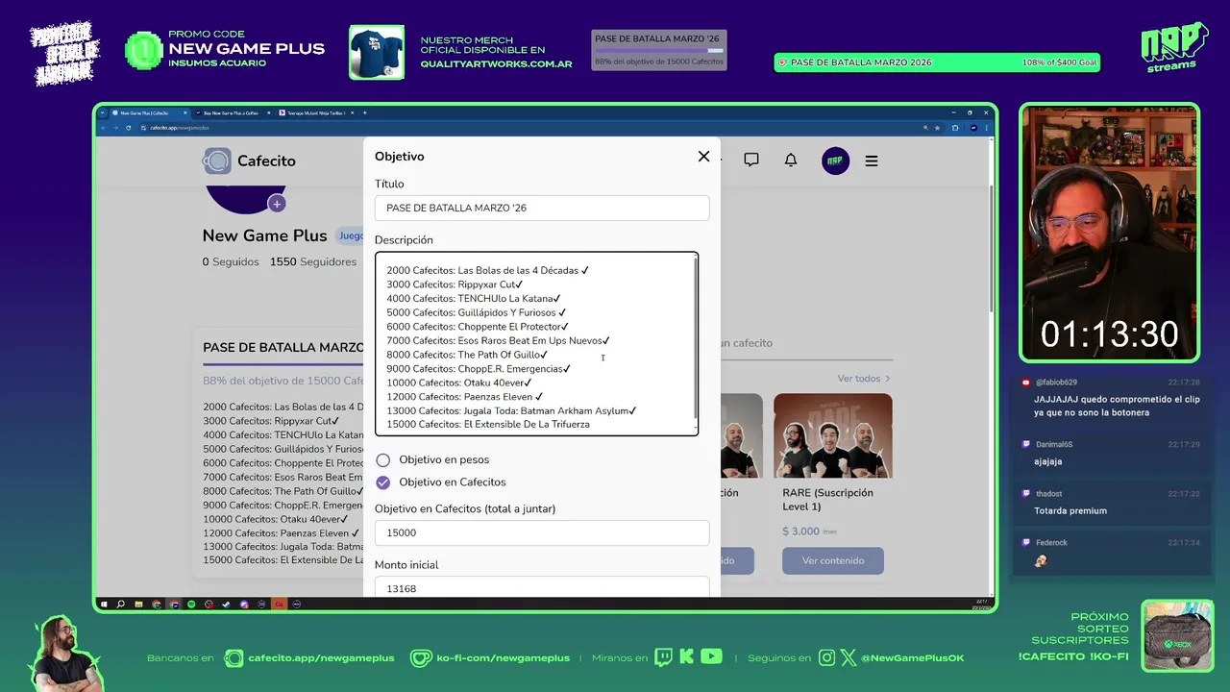The height and width of the screenshot is (692, 1230).
Task: Click the Twitch icon in the bottom banner
Action: coord(663,657)
